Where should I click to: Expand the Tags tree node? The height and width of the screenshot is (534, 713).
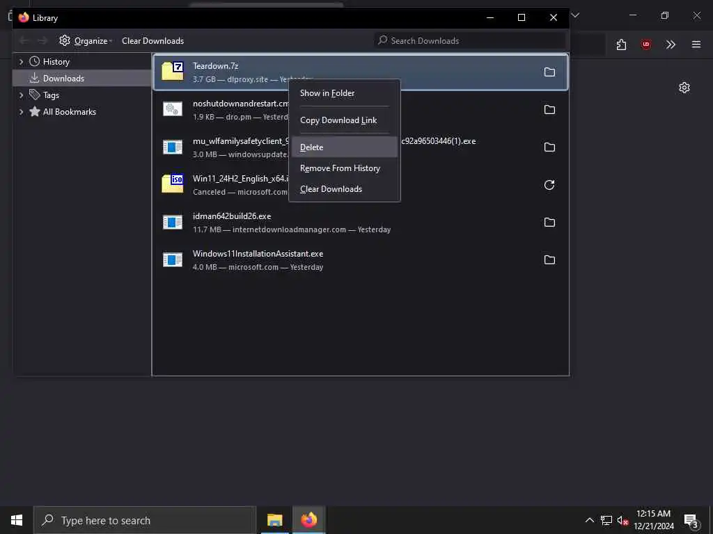pyautogui.click(x=21, y=95)
